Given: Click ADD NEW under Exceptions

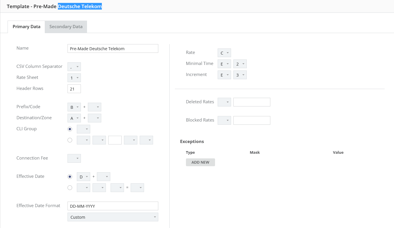Looking at the screenshot, I should (x=200, y=162).
